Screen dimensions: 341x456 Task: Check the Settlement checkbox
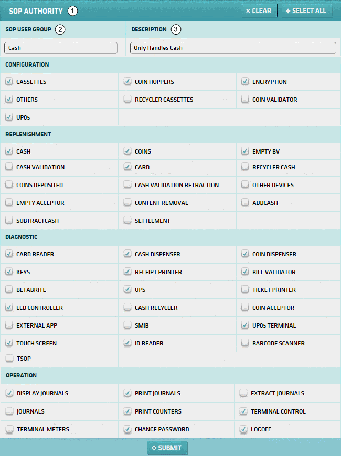pyautogui.click(x=127, y=221)
